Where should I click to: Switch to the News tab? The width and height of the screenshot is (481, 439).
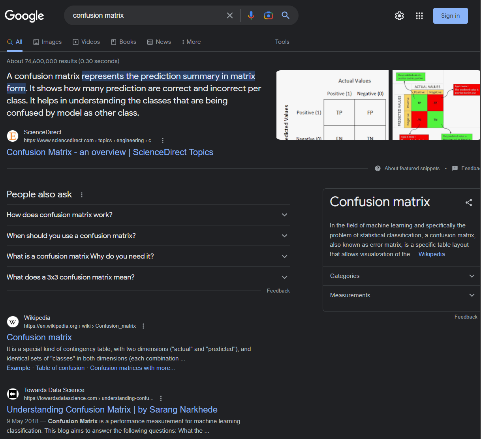coord(159,42)
